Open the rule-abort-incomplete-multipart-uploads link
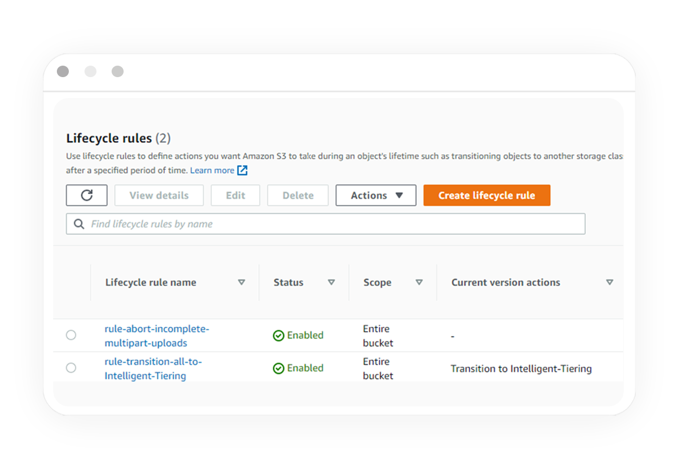678x469 pixels. tap(157, 336)
